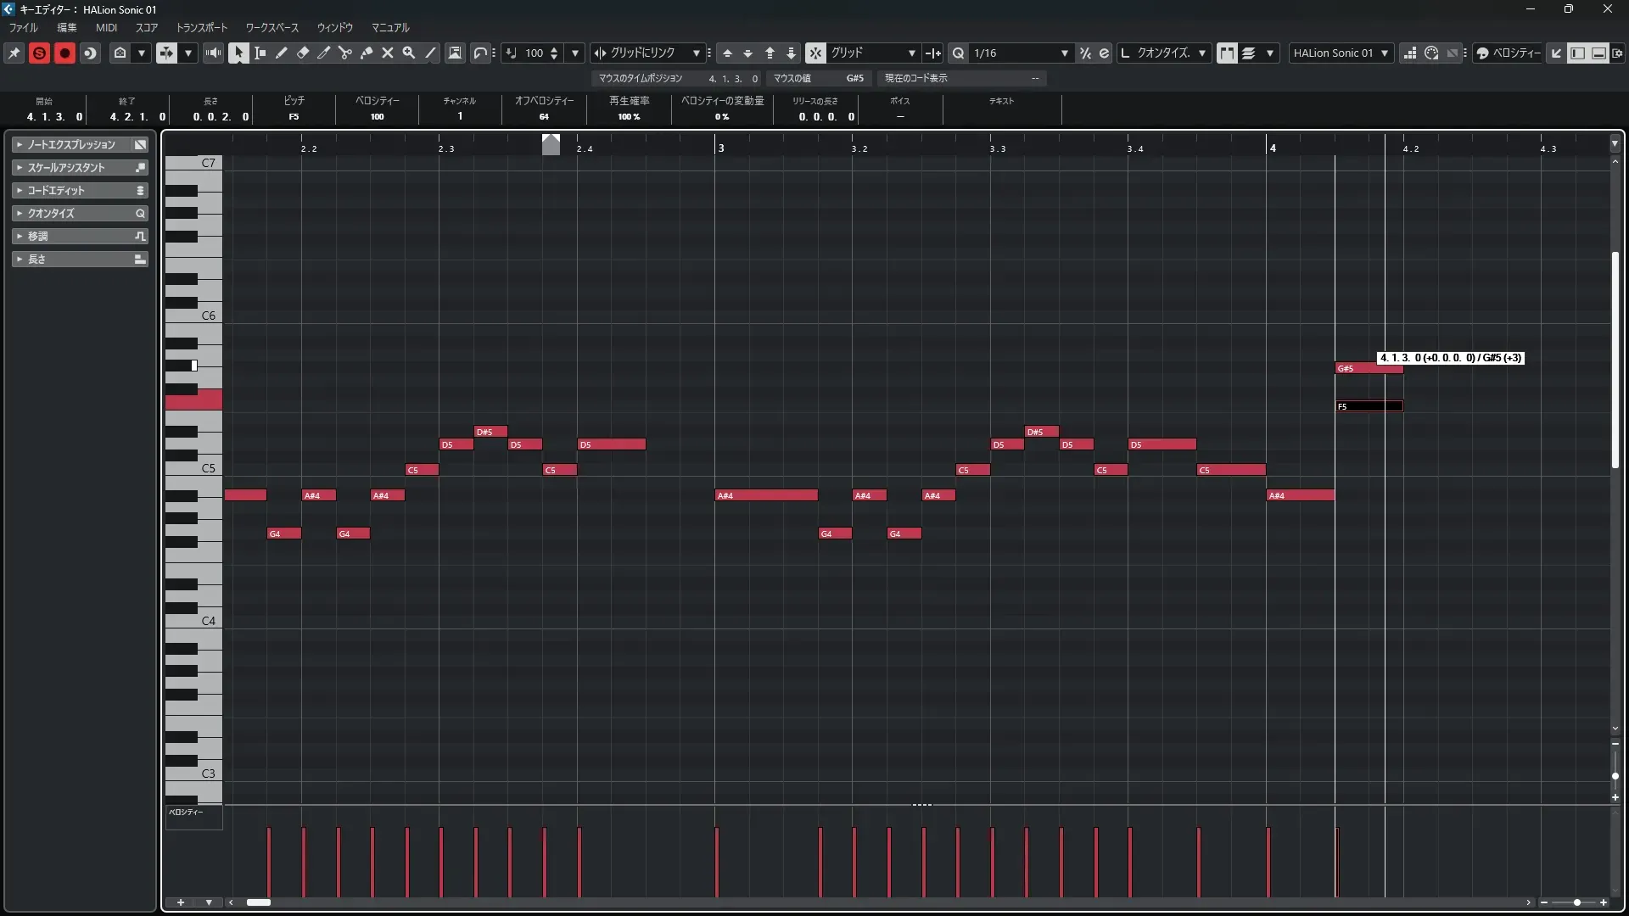Select the Draw pencil tool
Screen dimensions: 1629x916
click(x=282, y=53)
